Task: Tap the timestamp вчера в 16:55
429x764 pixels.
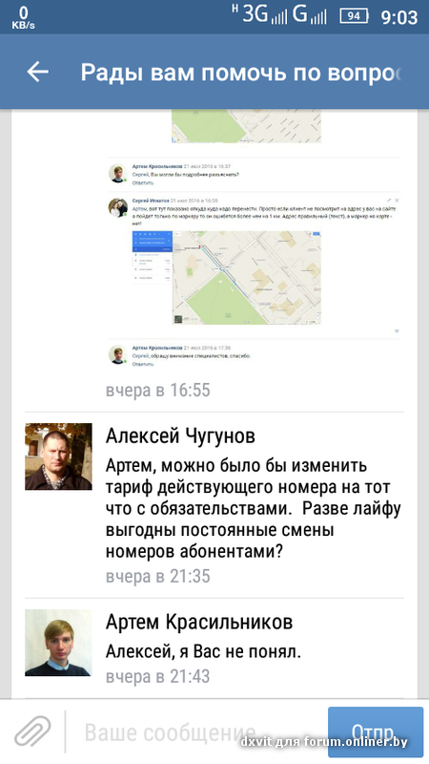Action: tap(158, 391)
